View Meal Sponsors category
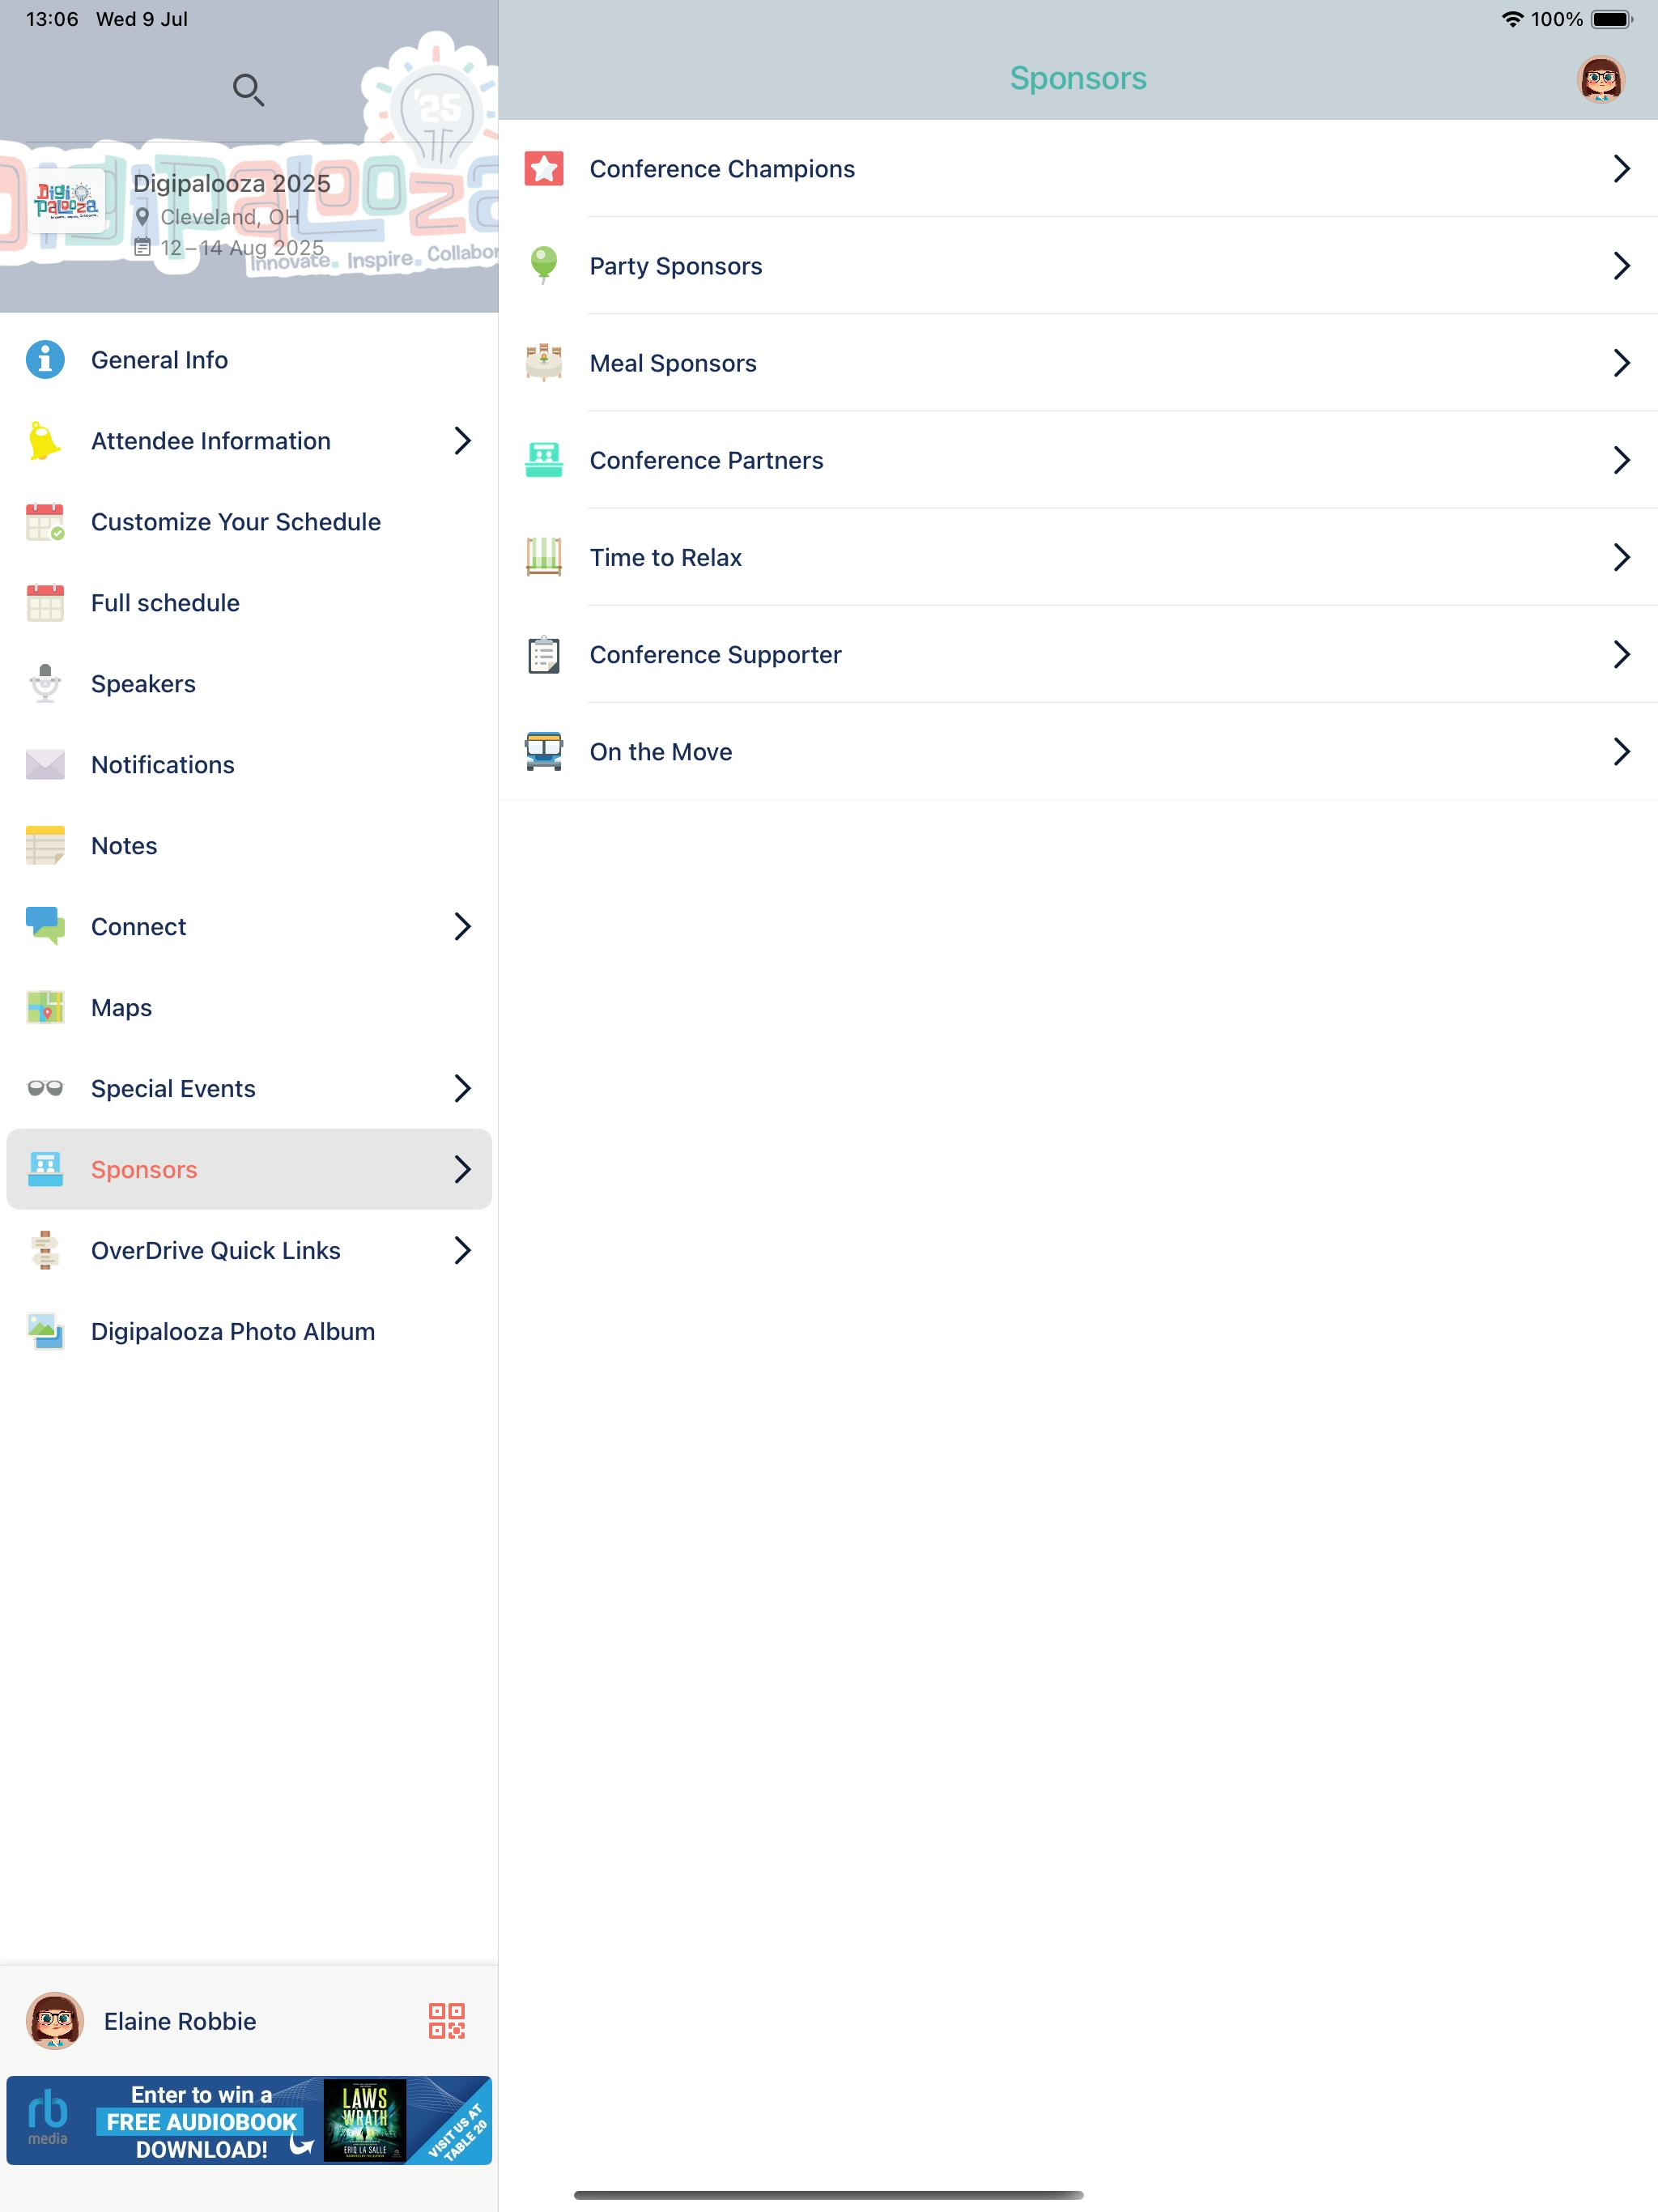Viewport: 1658px width, 2212px height. [x=1078, y=363]
